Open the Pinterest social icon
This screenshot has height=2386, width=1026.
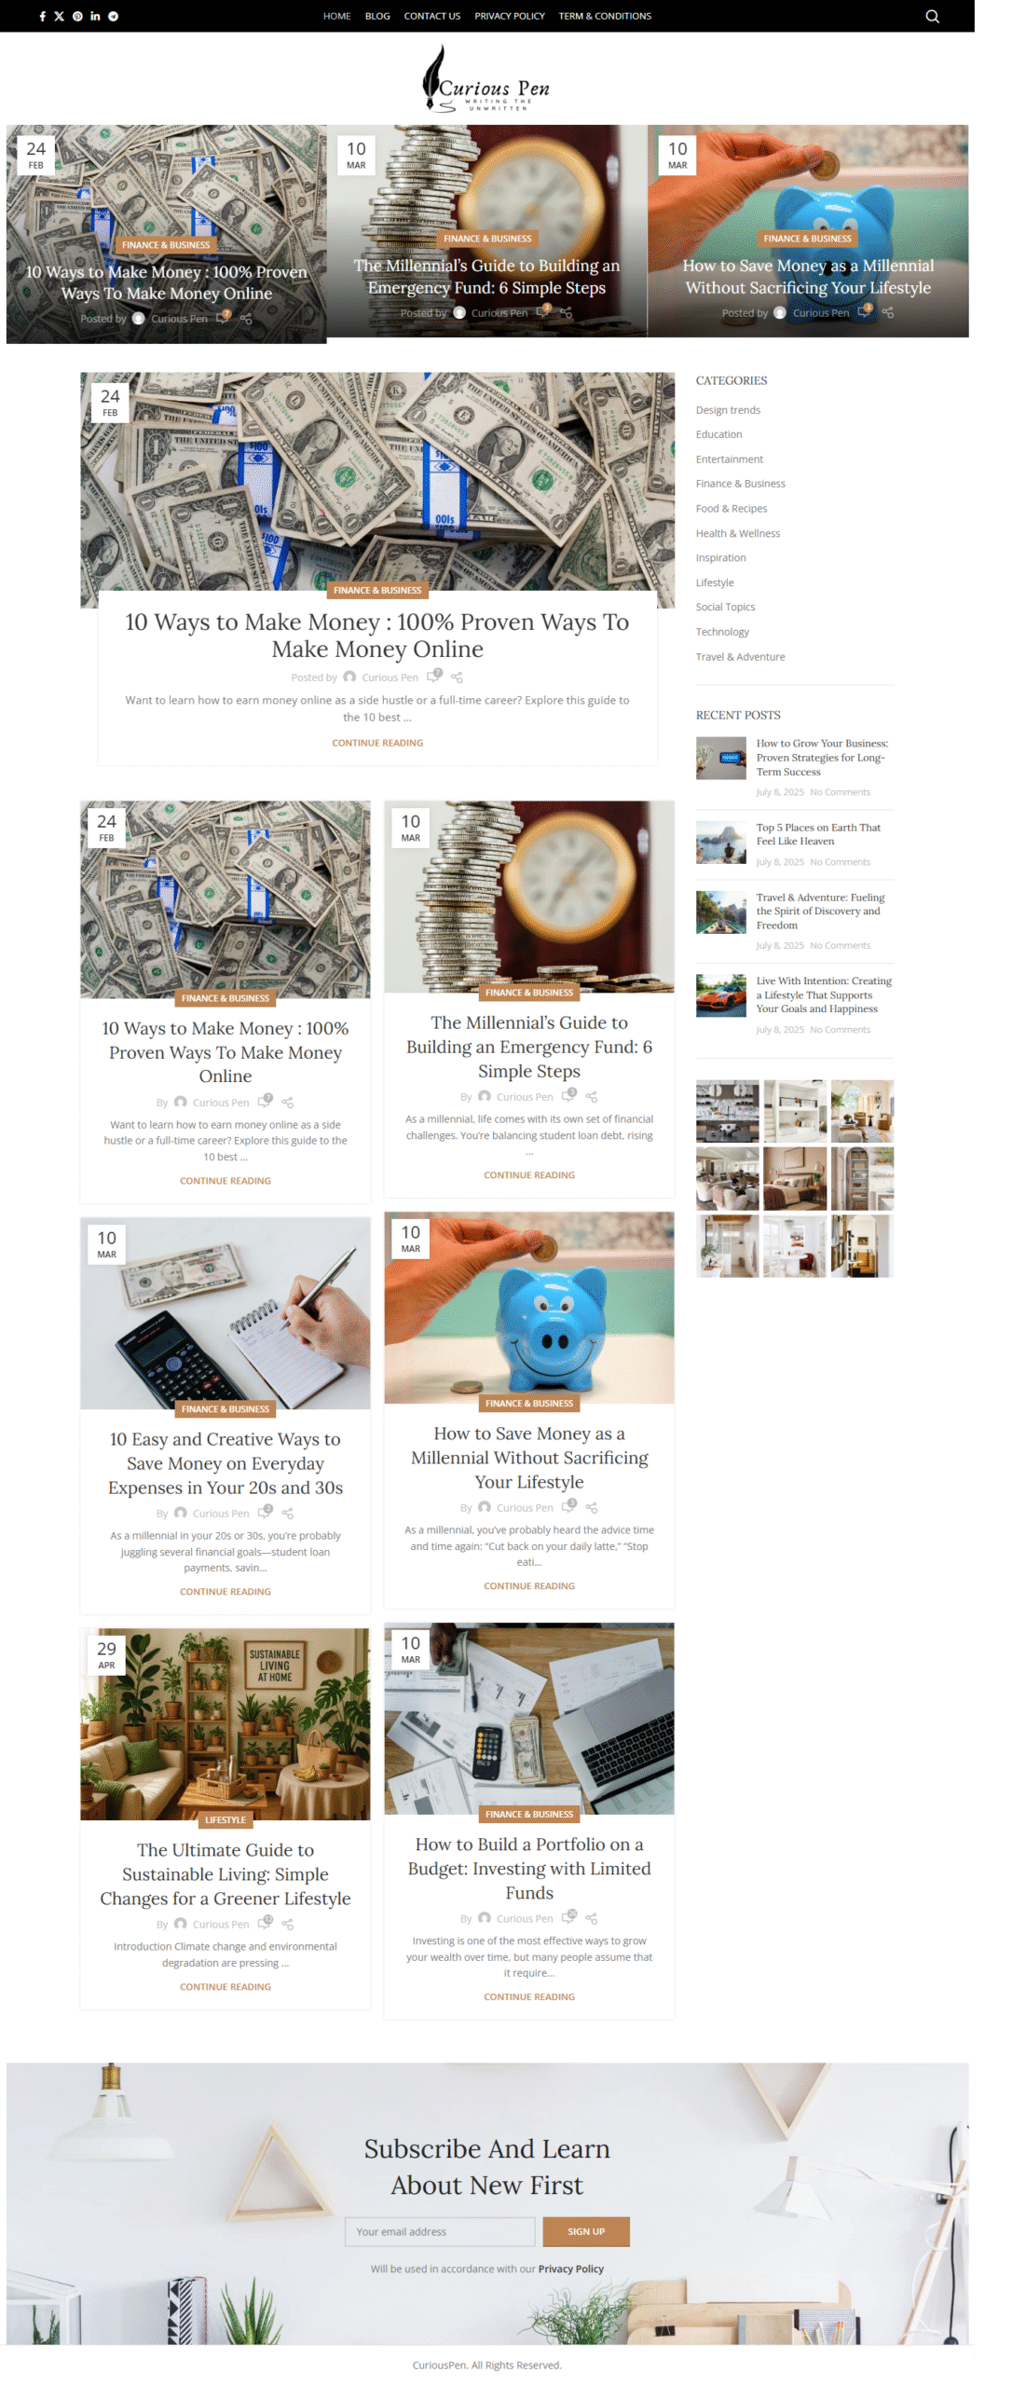tap(77, 16)
